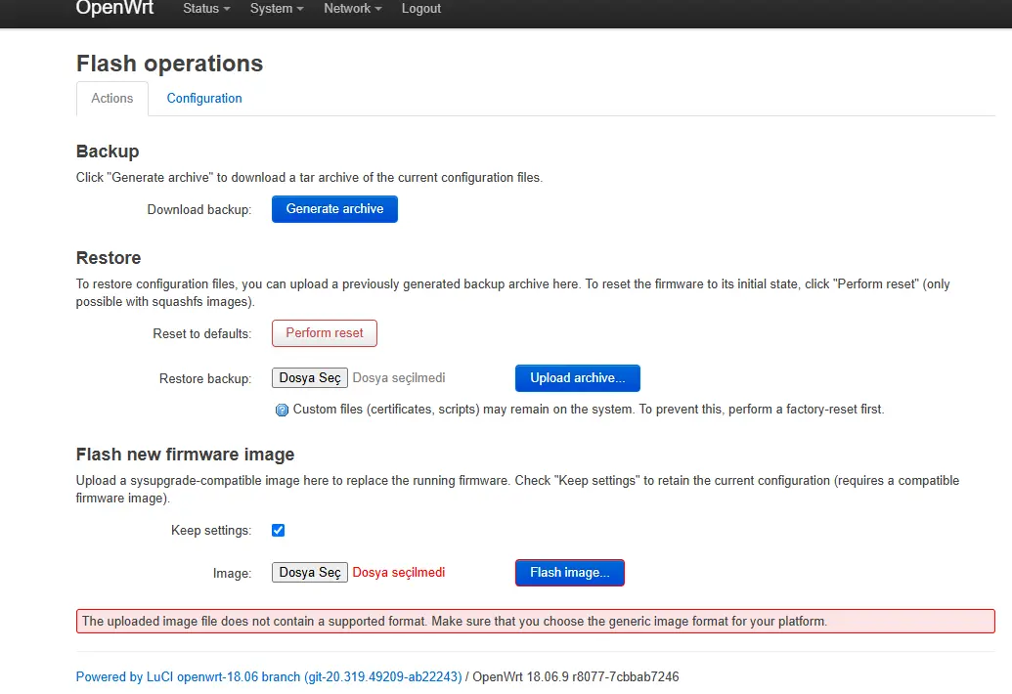Choose file for Restore backup (Dosya Seç)
Image resolution: width=1012 pixels, height=694 pixels.
pyautogui.click(x=310, y=378)
